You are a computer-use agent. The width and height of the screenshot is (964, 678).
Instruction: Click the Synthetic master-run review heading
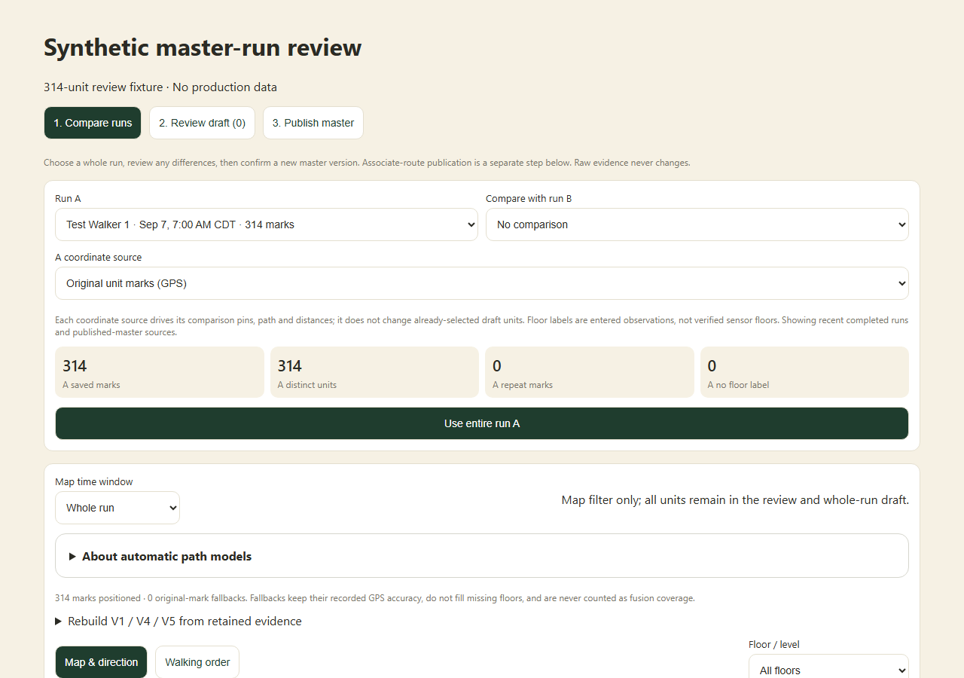[x=203, y=47]
